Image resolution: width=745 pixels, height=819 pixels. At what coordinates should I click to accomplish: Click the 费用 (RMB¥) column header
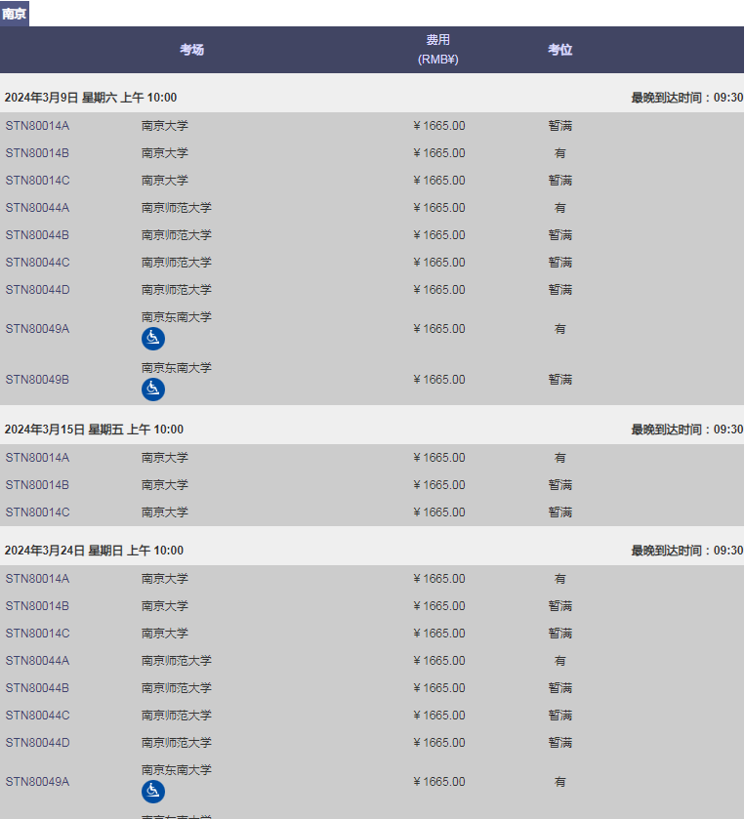437,50
